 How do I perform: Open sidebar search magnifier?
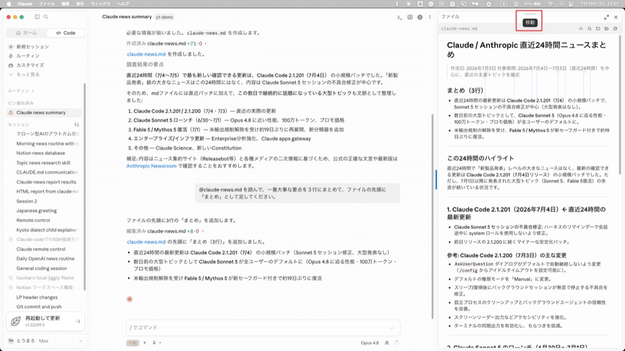(x=46, y=17)
